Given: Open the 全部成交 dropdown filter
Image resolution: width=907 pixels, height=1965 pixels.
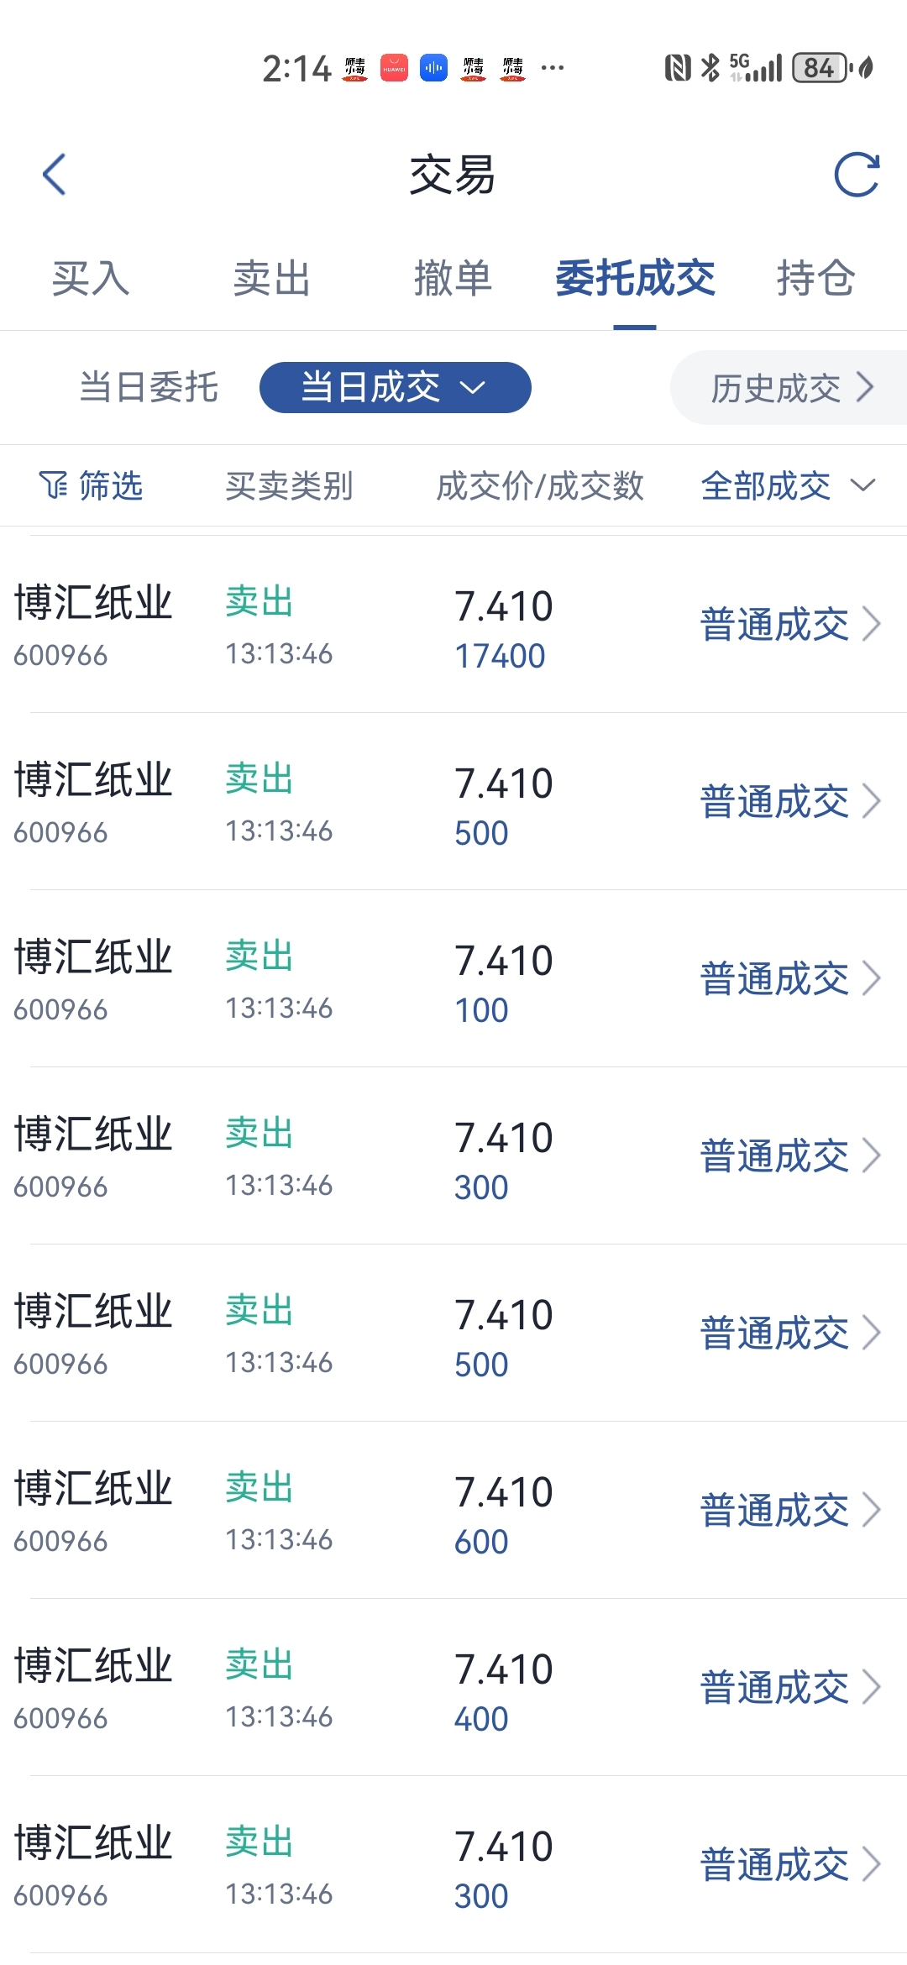Looking at the screenshot, I should click(x=788, y=485).
